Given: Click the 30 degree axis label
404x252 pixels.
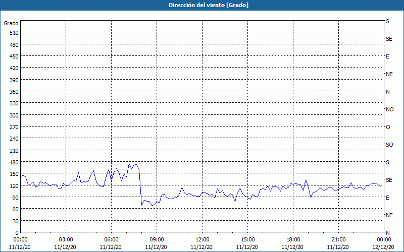Looking at the screenshot, I should (16, 221).
